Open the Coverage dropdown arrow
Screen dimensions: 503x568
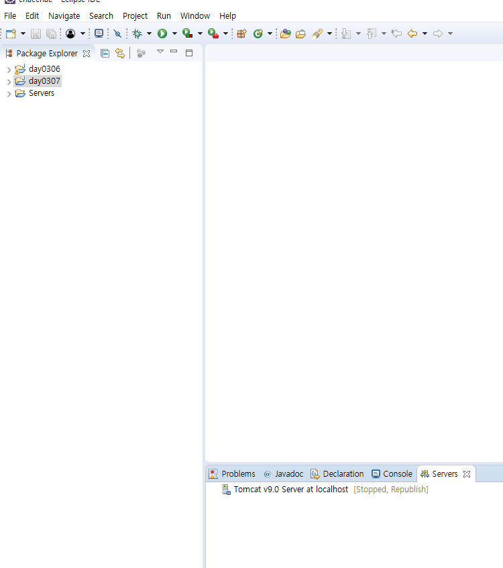pos(200,34)
